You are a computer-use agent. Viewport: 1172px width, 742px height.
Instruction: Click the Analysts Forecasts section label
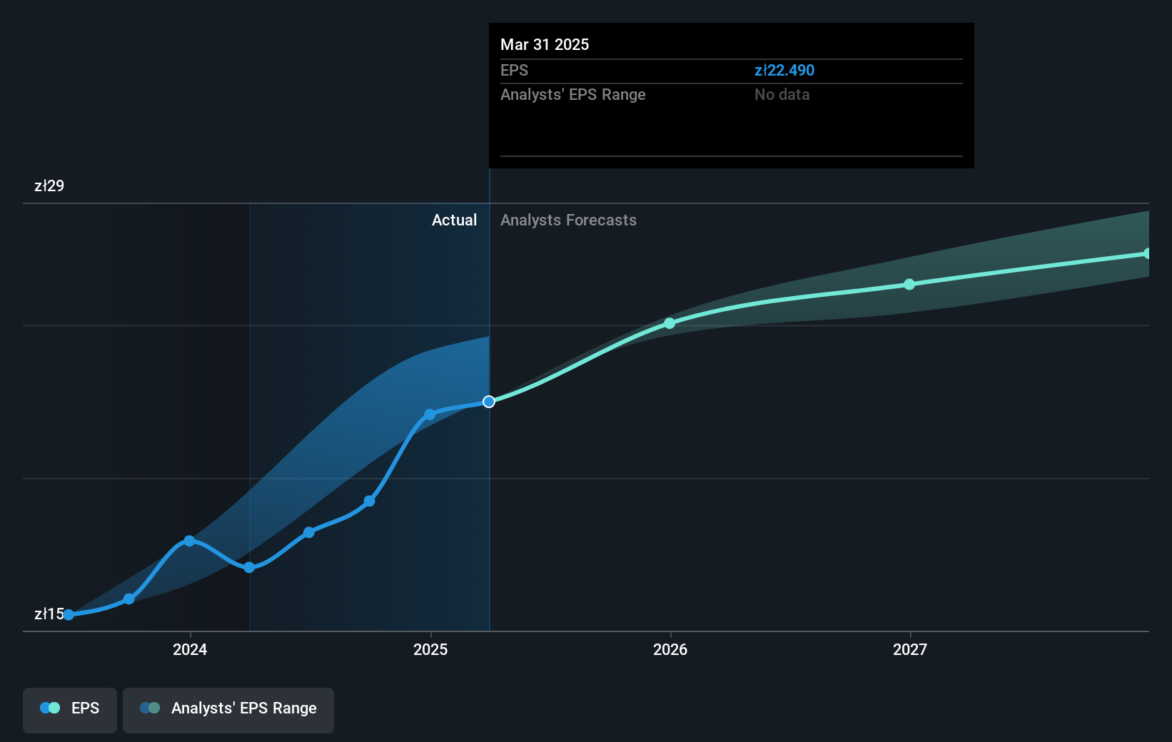pos(568,220)
